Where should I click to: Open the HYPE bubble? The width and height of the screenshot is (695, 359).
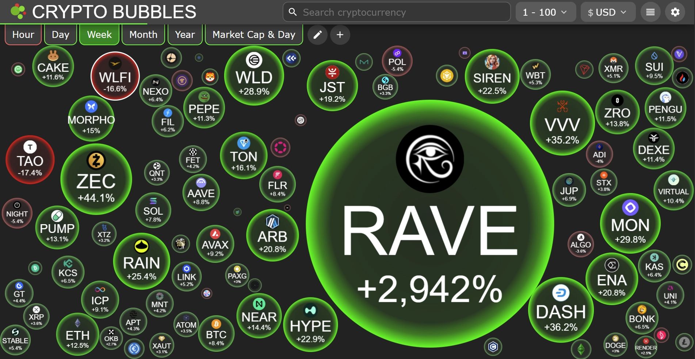tap(310, 325)
